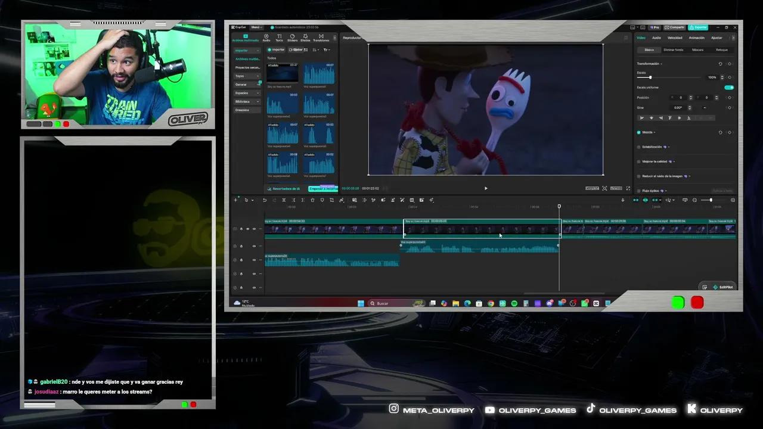Image resolution: width=763 pixels, height=429 pixels.
Task: Zoom out the timeline with minus icon
Action: pos(695,200)
